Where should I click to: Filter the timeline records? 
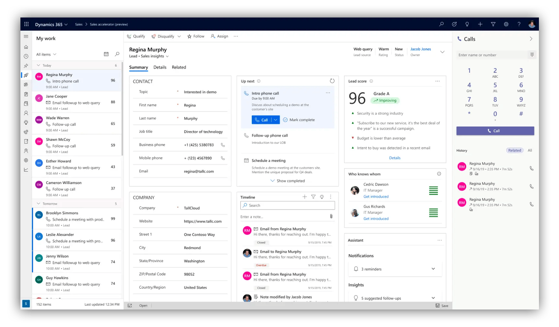coord(313,197)
